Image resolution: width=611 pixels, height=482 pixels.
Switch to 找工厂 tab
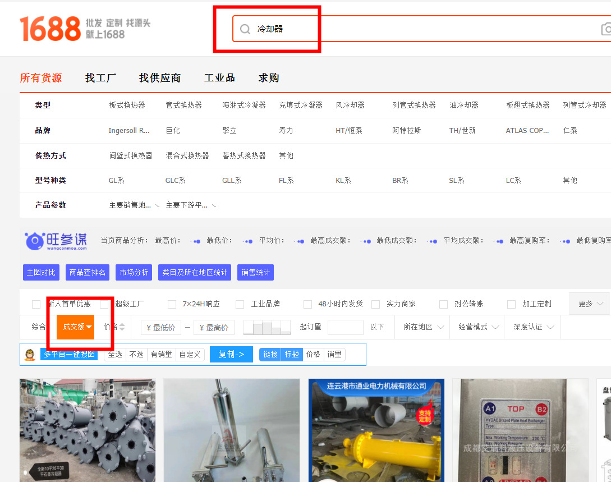pyautogui.click(x=100, y=78)
